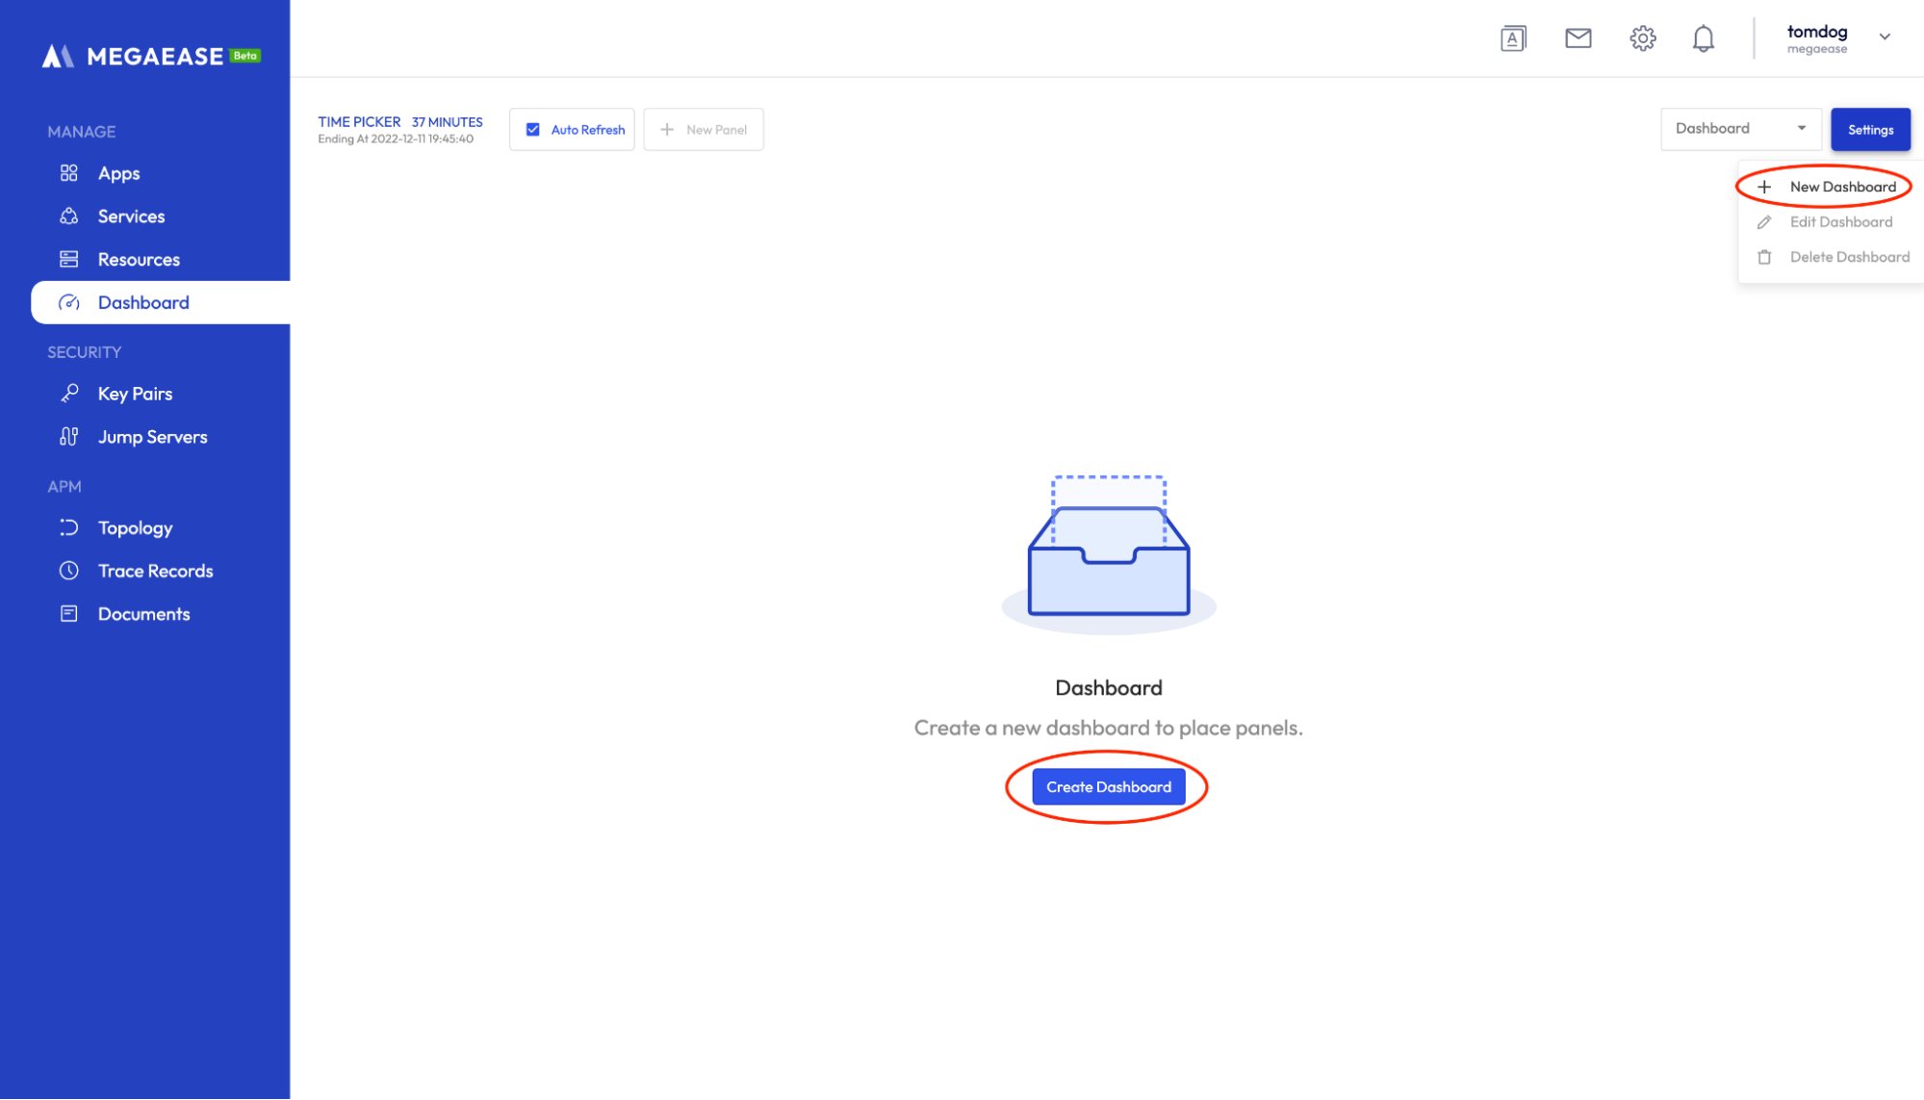This screenshot has width=1924, height=1100.
Task: Select New Dashboard from settings menu
Action: click(x=1841, y=187)
